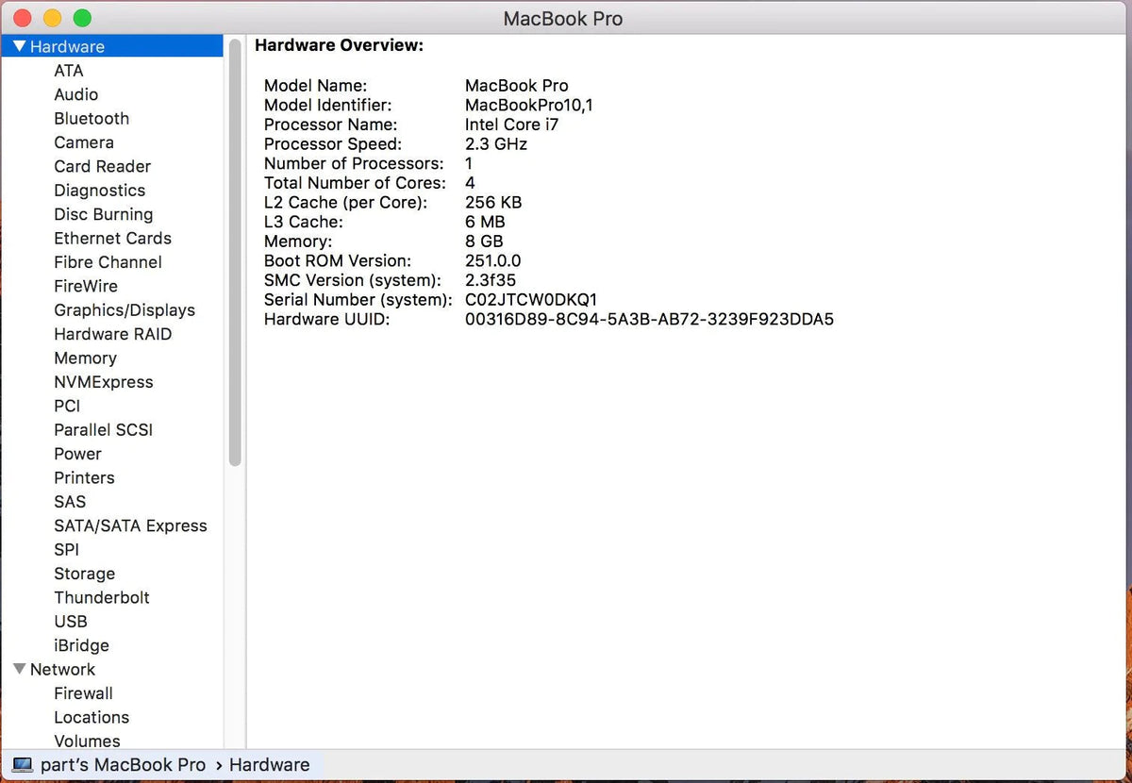Select the Hardware category row
Viewport: 1132px width, 783px height.
(112, 46)
